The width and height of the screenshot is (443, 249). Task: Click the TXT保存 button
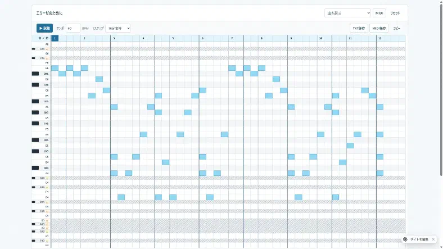tap(359, 28)
